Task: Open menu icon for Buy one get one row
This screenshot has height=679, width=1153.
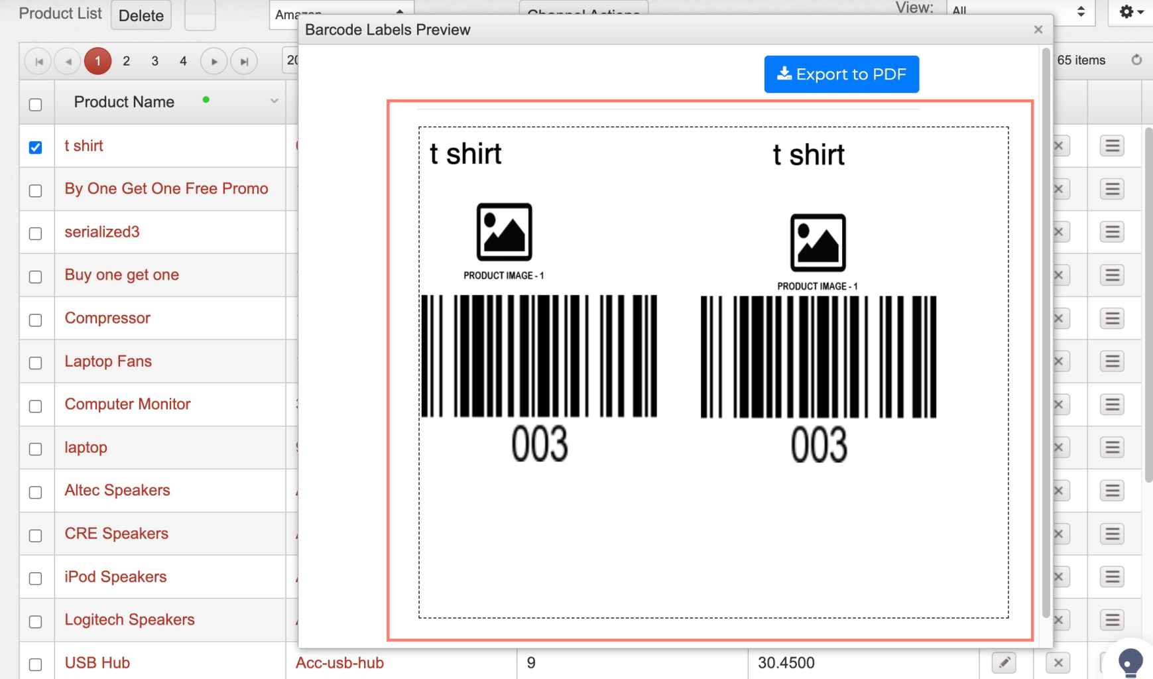Action: click(x=1112, y=275)
